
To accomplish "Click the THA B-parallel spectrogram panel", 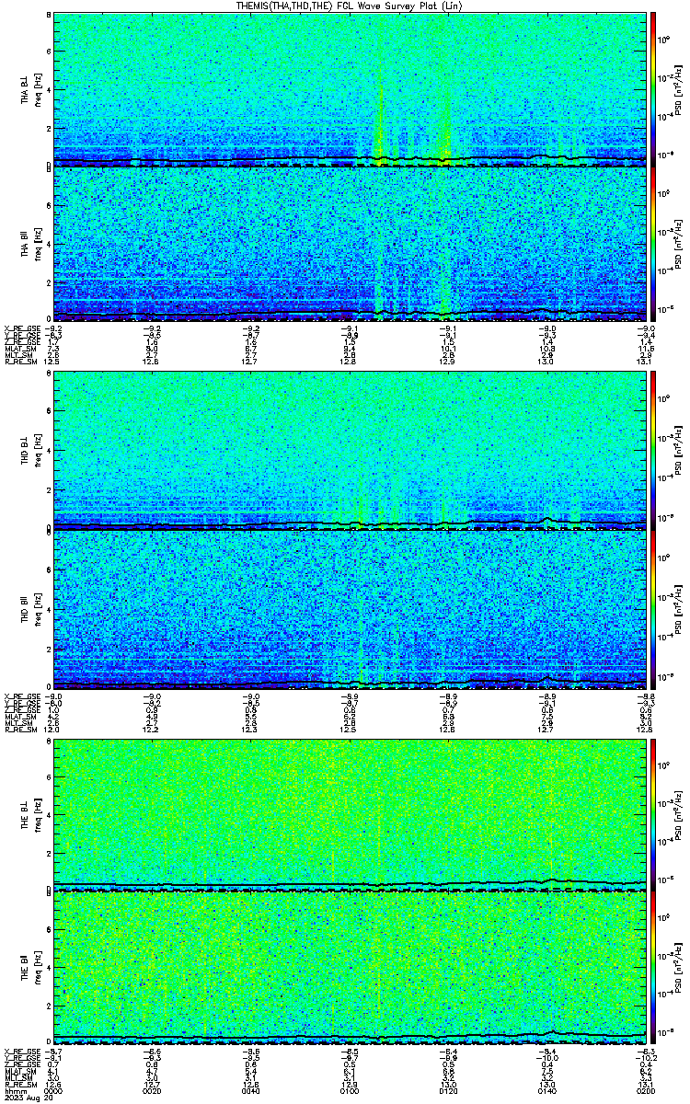I will 348,244.
